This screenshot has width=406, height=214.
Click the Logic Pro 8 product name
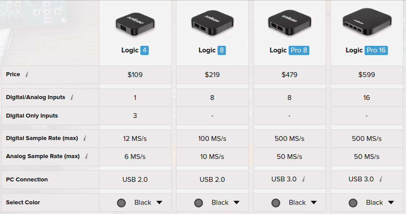click(x=289, y=50)
